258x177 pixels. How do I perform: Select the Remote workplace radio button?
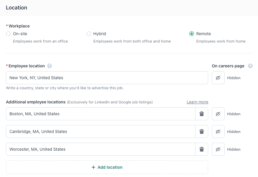tap(192, 34)
